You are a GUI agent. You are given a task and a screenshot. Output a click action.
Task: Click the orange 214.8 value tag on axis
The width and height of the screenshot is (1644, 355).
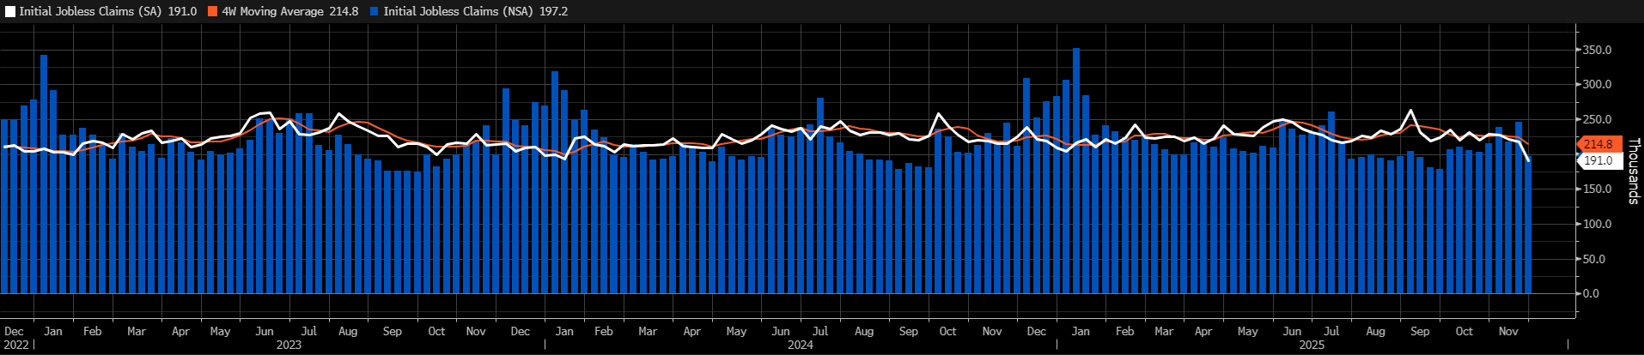pos(1598,144)
